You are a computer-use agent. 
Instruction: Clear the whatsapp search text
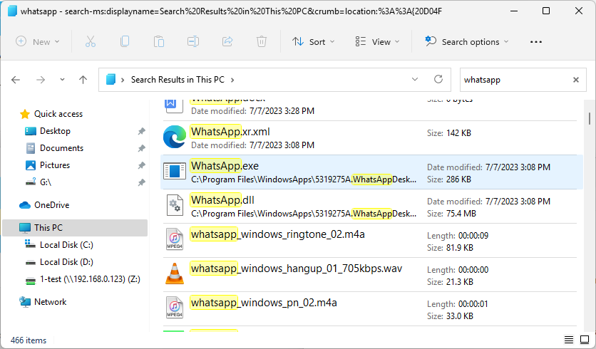(x=576, y=80)
